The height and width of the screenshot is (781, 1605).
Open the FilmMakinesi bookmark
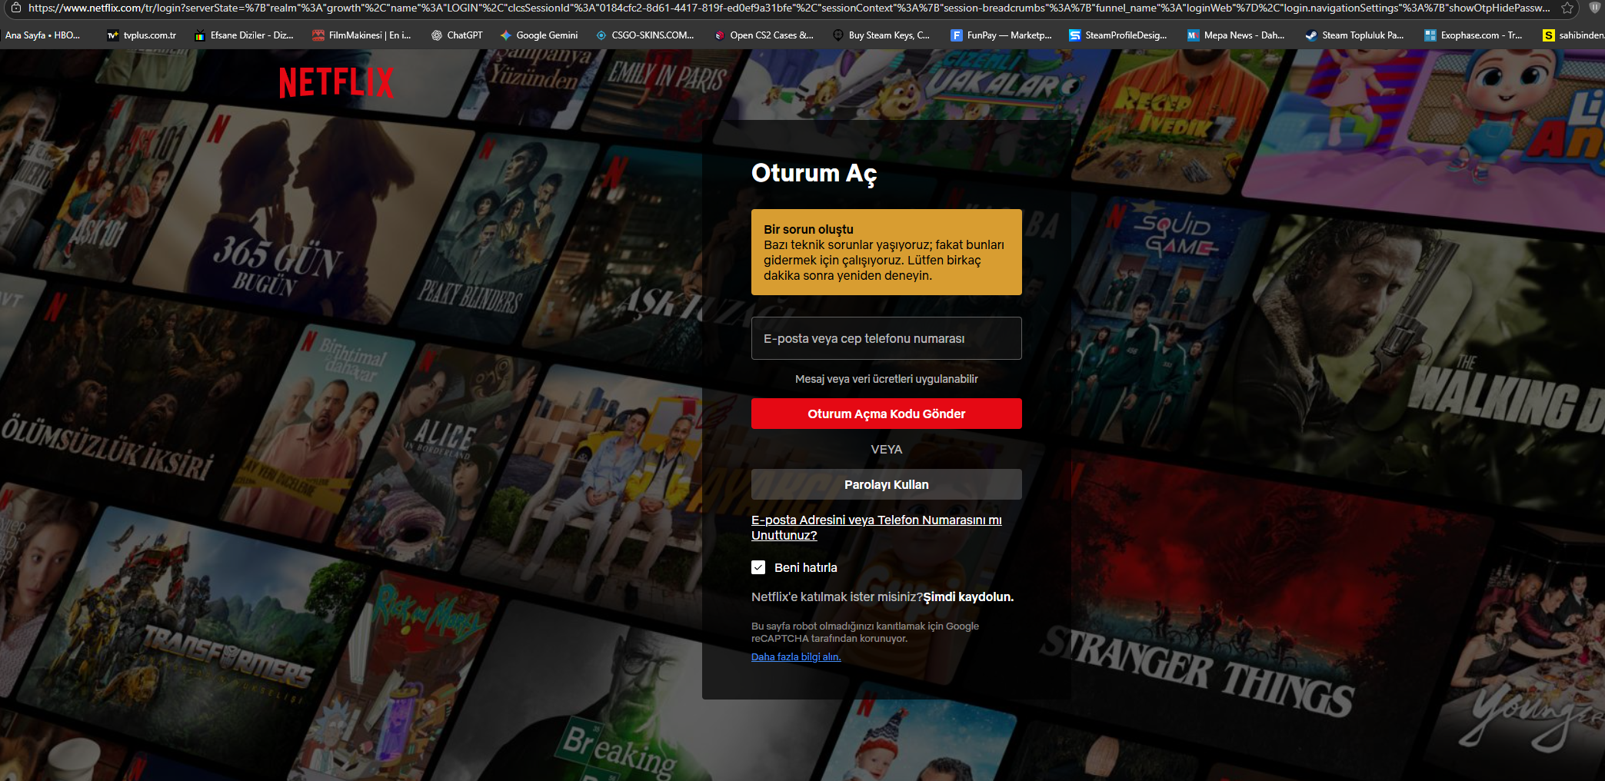361,35
